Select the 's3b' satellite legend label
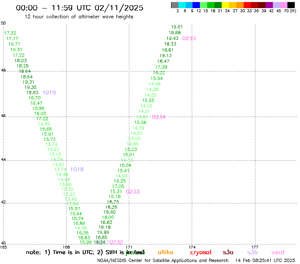 (x=252, y=252)
